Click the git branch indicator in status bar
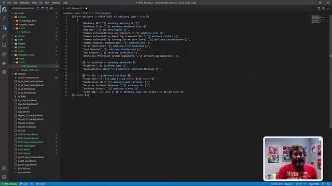This screenshot has width=332, height=186. pos(24,184)
